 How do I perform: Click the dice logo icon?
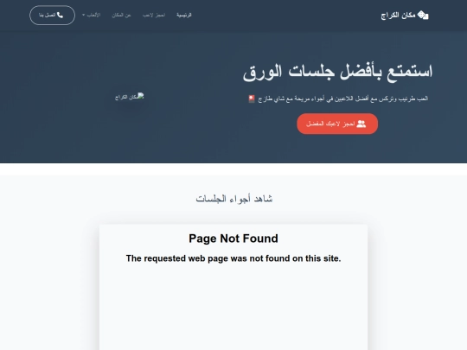point(423,16)
